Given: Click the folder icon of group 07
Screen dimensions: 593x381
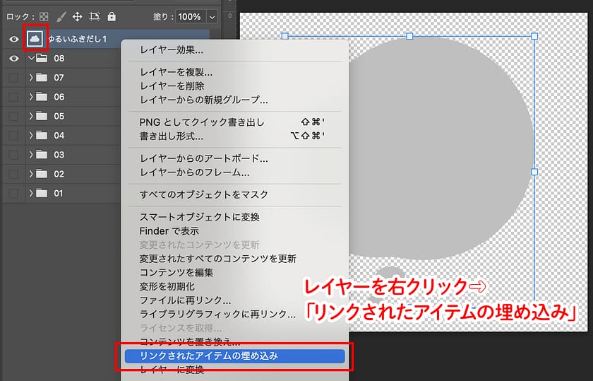Looking at the screenshot, I should (x=41, y=78).
